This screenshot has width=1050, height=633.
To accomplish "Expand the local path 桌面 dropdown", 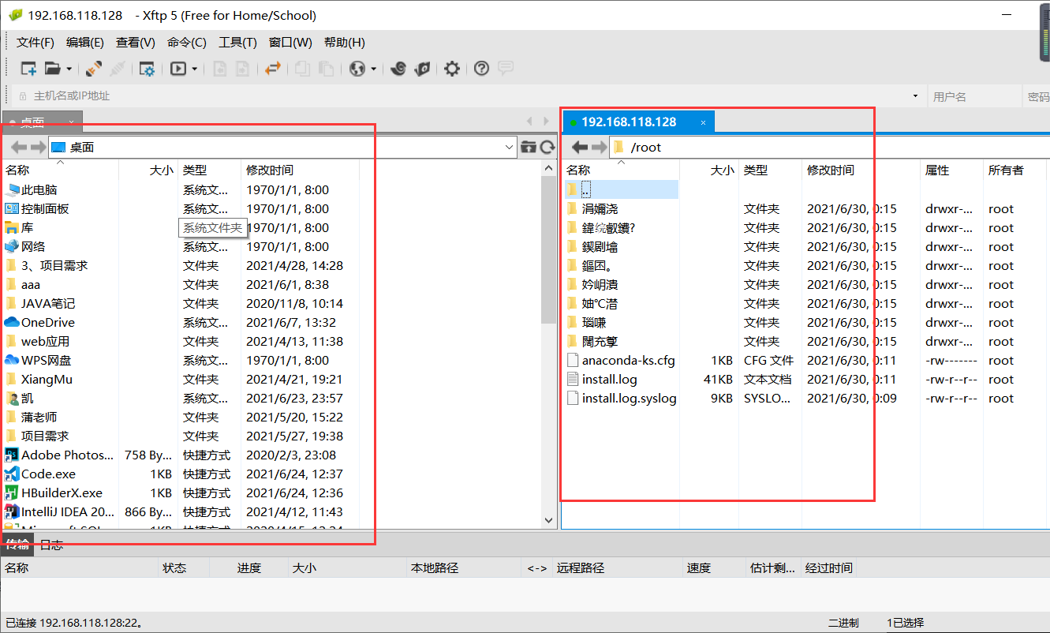I will 509,147.
